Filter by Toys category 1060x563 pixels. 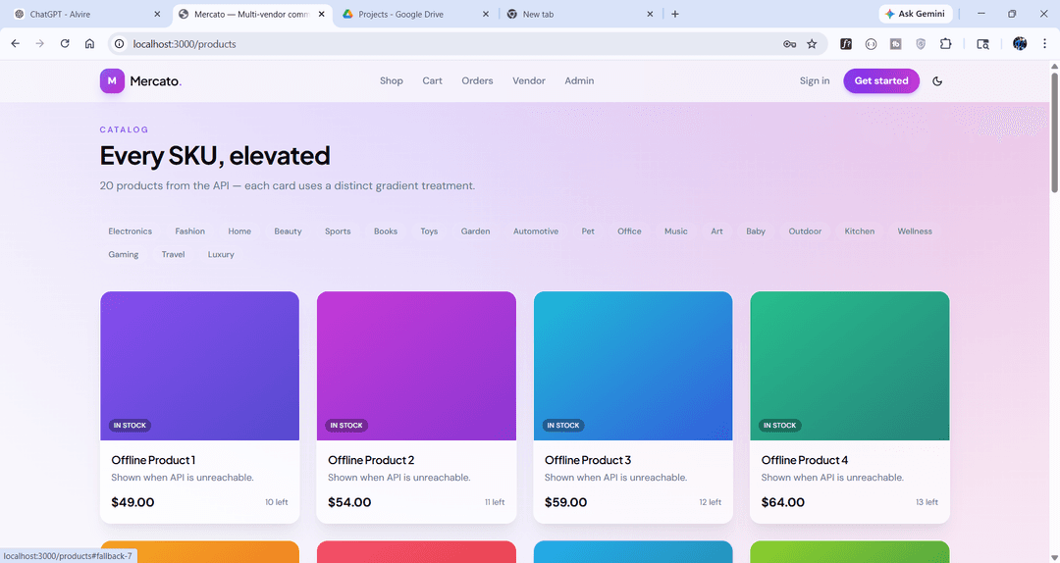429,231
